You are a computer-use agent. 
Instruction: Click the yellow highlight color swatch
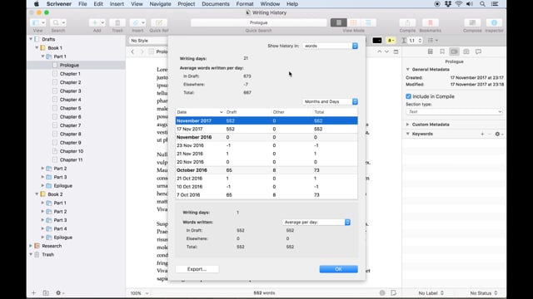click(391, 41)
